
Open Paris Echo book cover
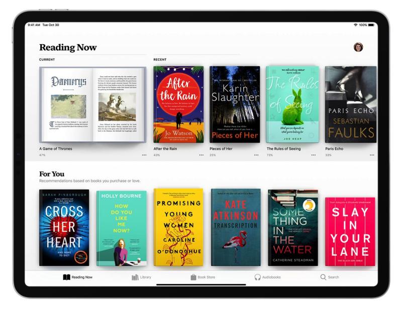tap(351, 104)
